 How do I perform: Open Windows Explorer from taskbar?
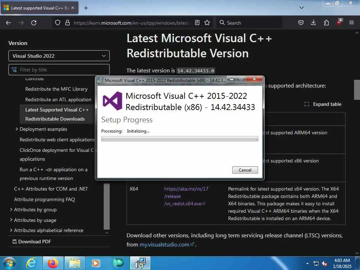pyautogui.click(x=75, y=263)
